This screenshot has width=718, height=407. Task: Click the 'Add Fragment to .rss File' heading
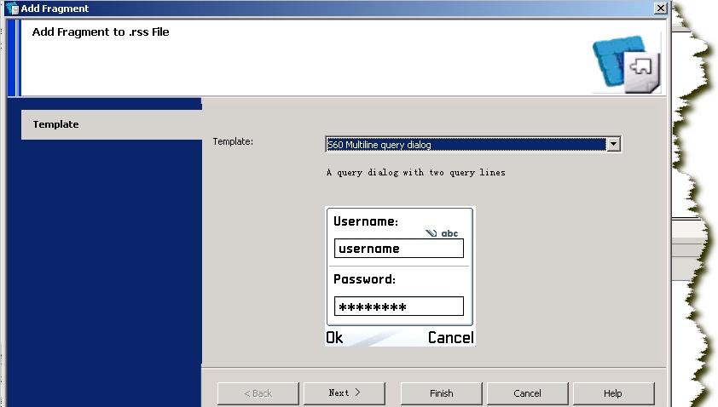101,32
